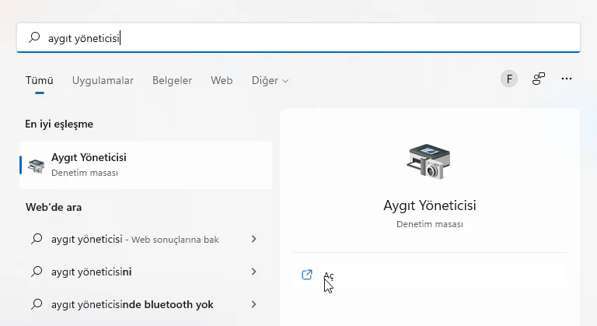The height and width of the screenshot is (326, 597).
Task: Click the small Aygıt Yöneticisi icon in best match
Action: 37,165
